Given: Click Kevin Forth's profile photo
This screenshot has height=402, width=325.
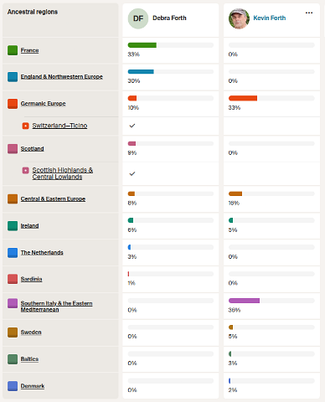Looking at the screenshot, I should 239,18.
